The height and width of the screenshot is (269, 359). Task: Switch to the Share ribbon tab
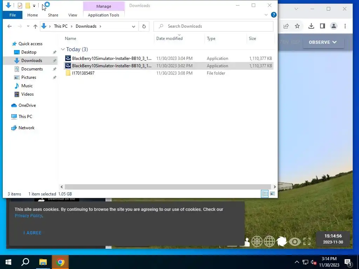point(53,15)
